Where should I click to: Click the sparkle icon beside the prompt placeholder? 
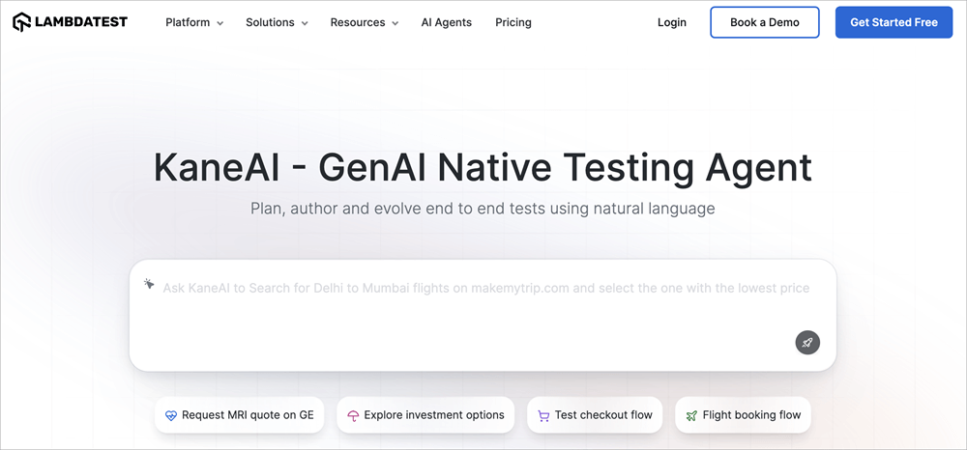click(x=149, y=285)
